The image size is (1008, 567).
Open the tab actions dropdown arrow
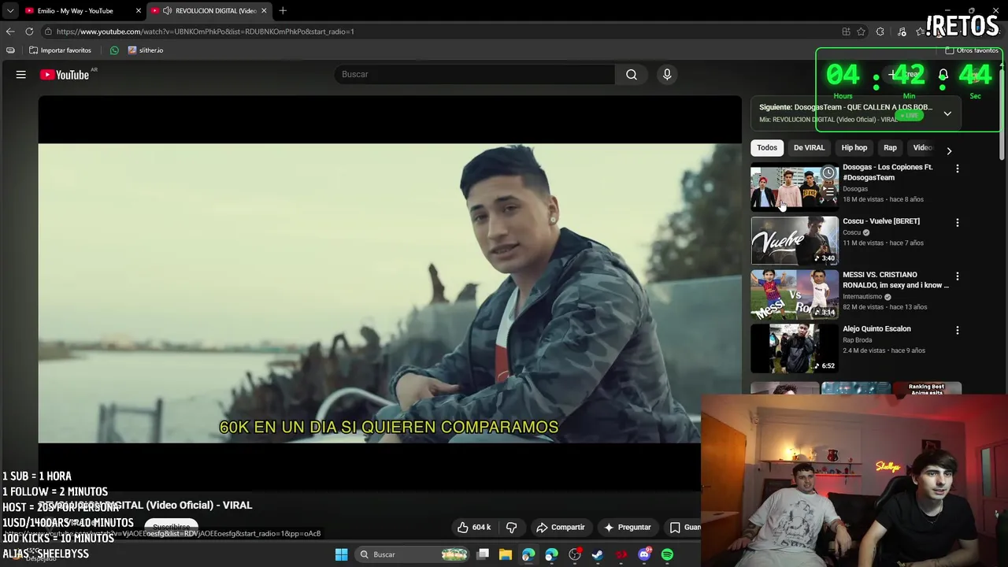[10, 10]
